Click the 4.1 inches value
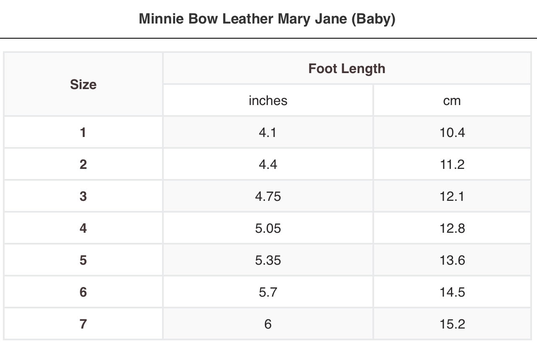The width and height of the screenshot is (537, 342). [268, 132]
